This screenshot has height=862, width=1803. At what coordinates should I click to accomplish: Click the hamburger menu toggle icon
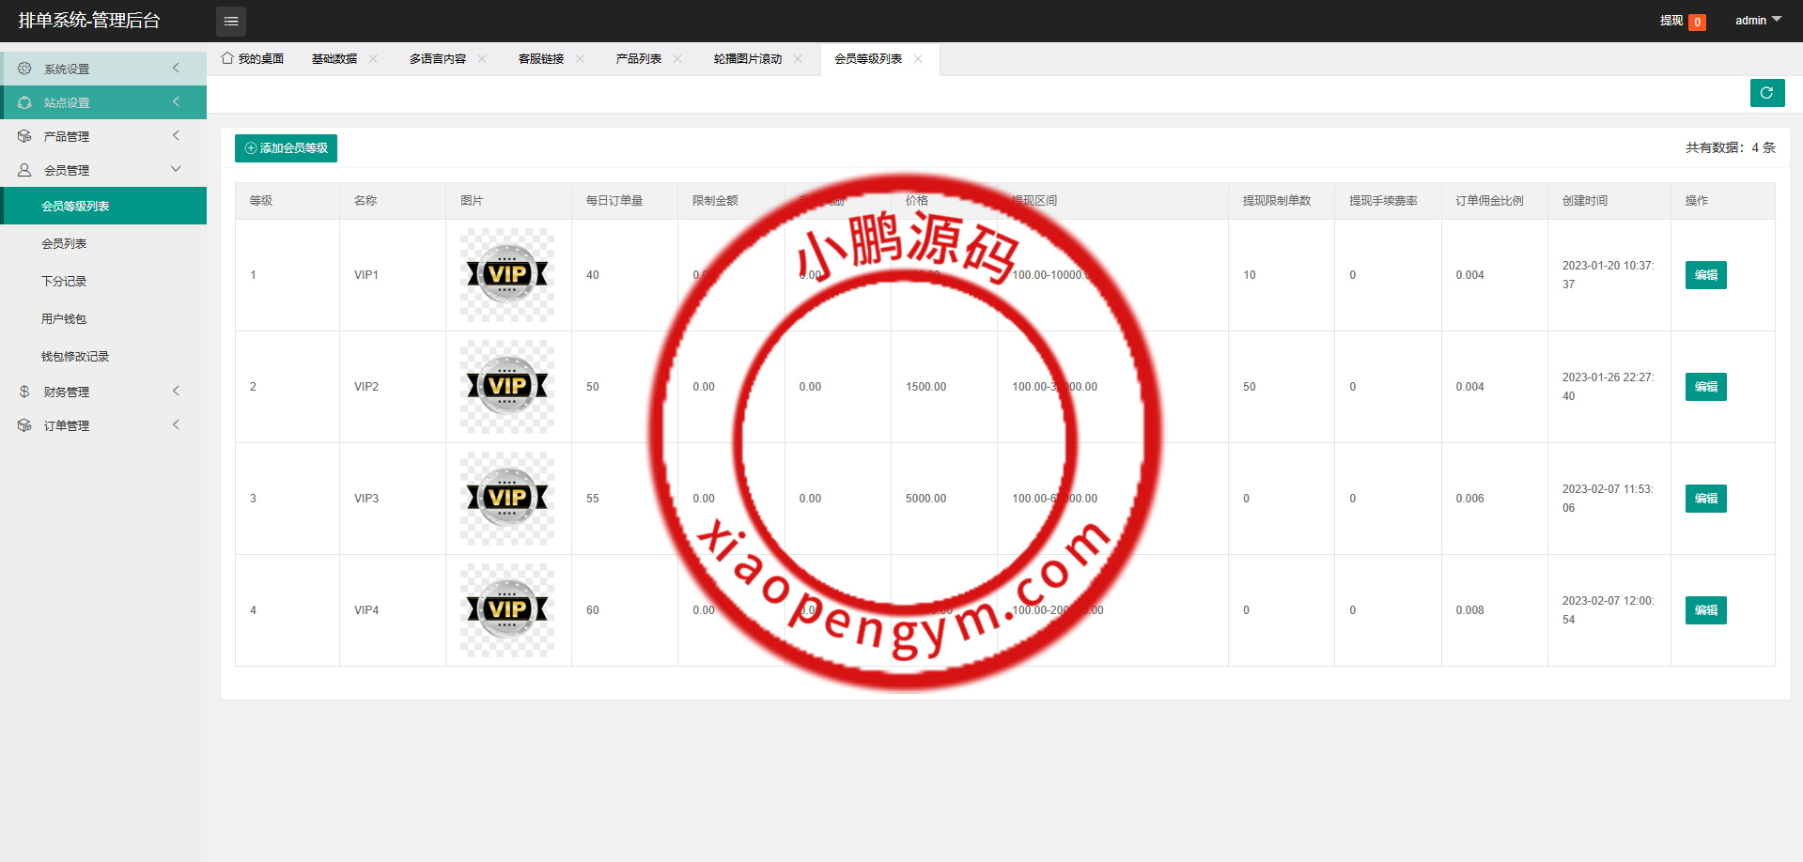(x=230, y=21)
